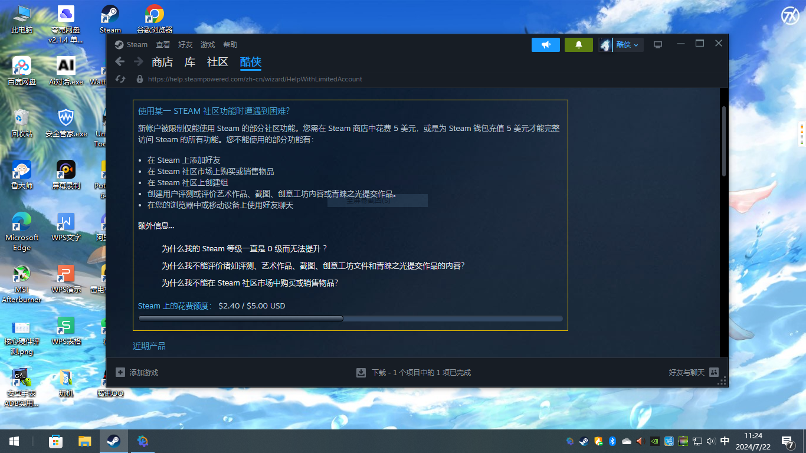The image size is (806, 453).
Task: Open 下载 status showing 1 项已完成
Action: tap(414, 372)
